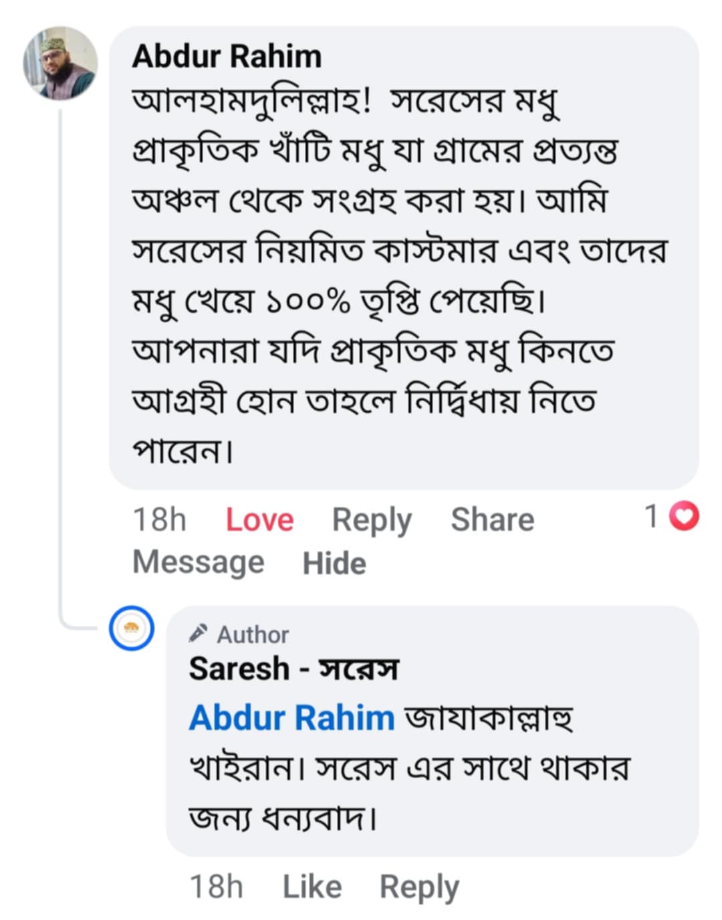
Task: Click the red heart reaction icon
Action: (x=684, y=517)
